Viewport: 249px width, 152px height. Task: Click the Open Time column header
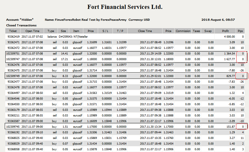(32, 31)
